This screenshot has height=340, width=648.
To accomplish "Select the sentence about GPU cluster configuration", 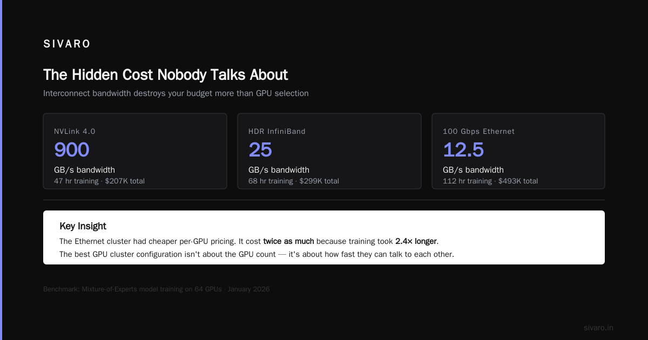I will tap(256, 254).
